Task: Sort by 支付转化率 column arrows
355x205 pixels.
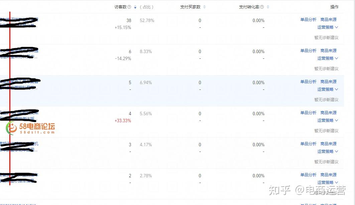Action: tap(268, 7)
